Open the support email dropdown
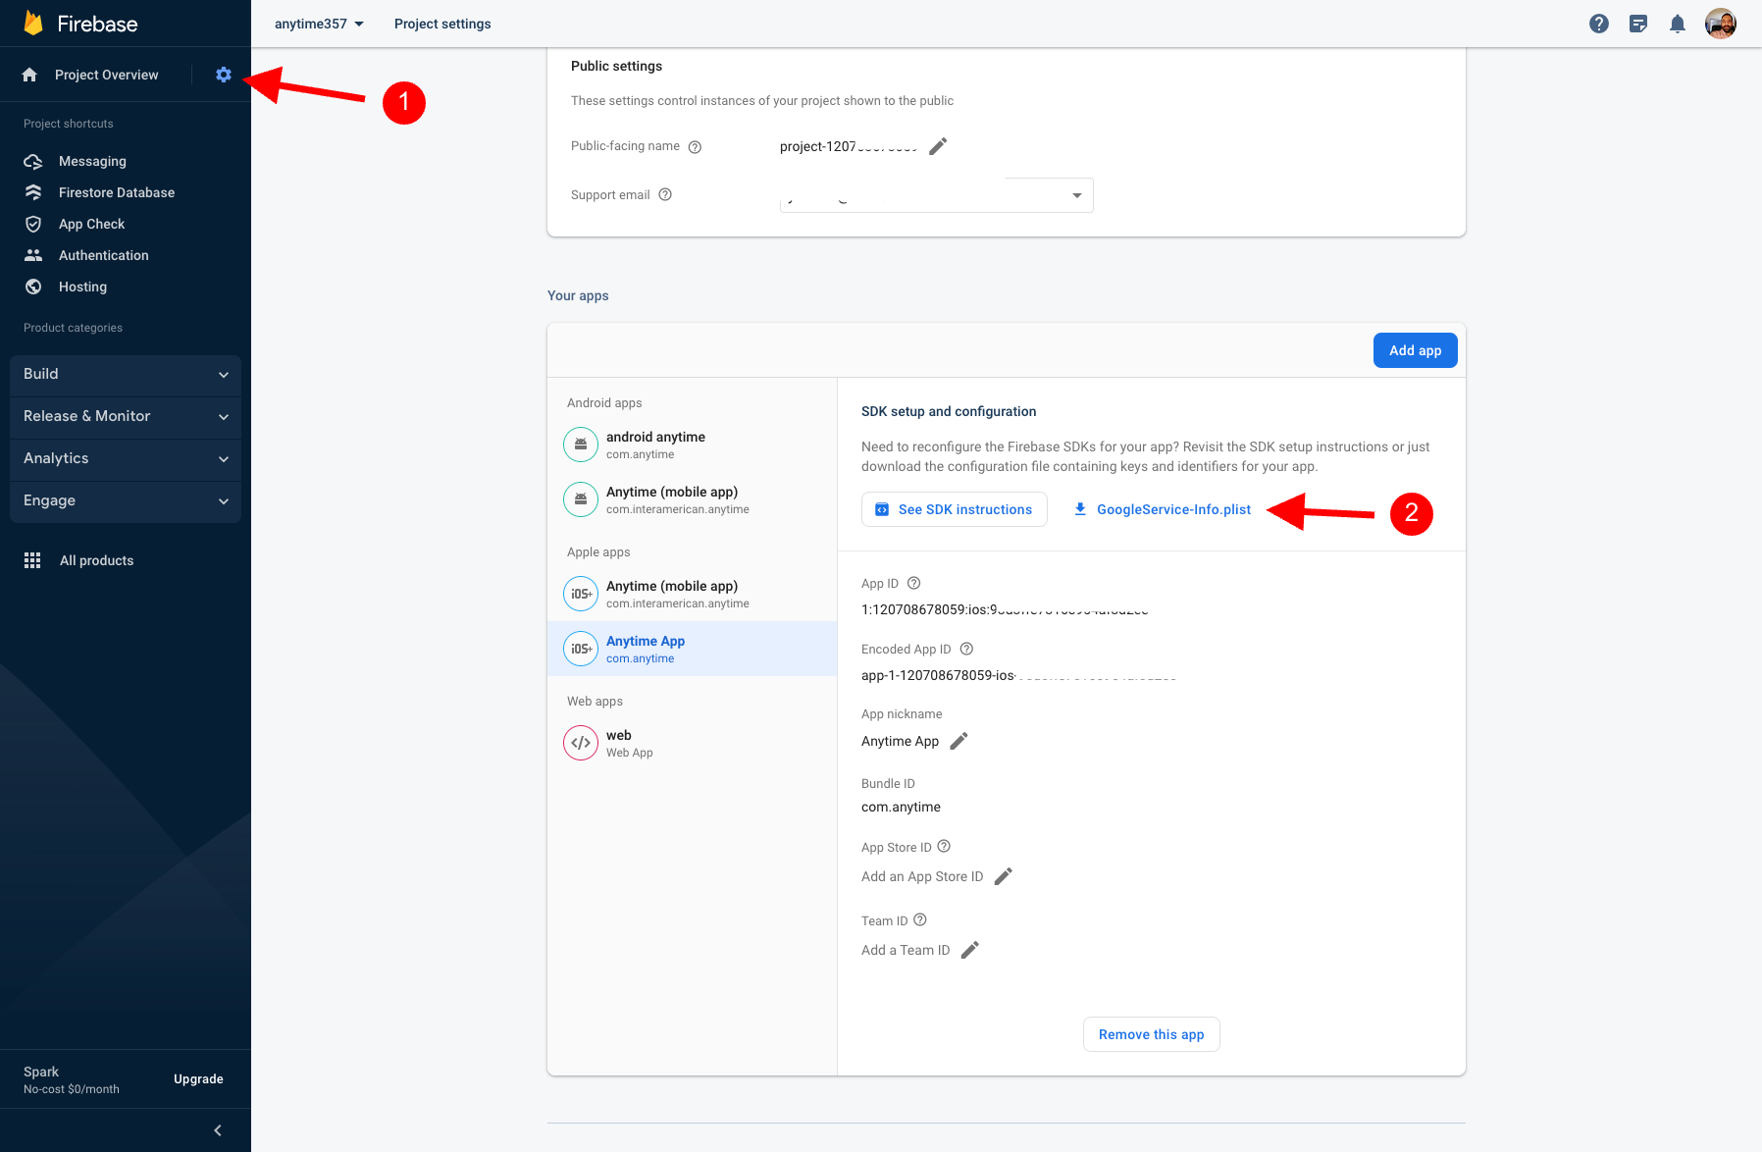The height and width of the screenshot is (1152, 1762). 1076,195
